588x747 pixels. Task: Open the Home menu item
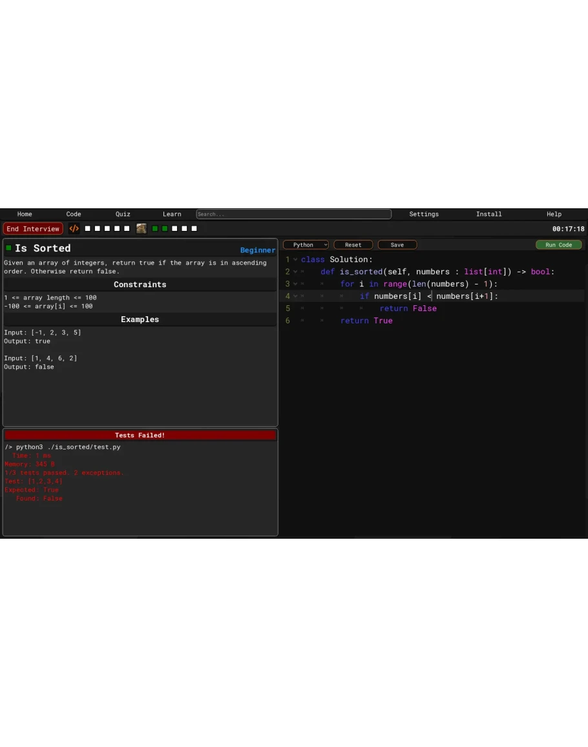click(x=25, y=214)
